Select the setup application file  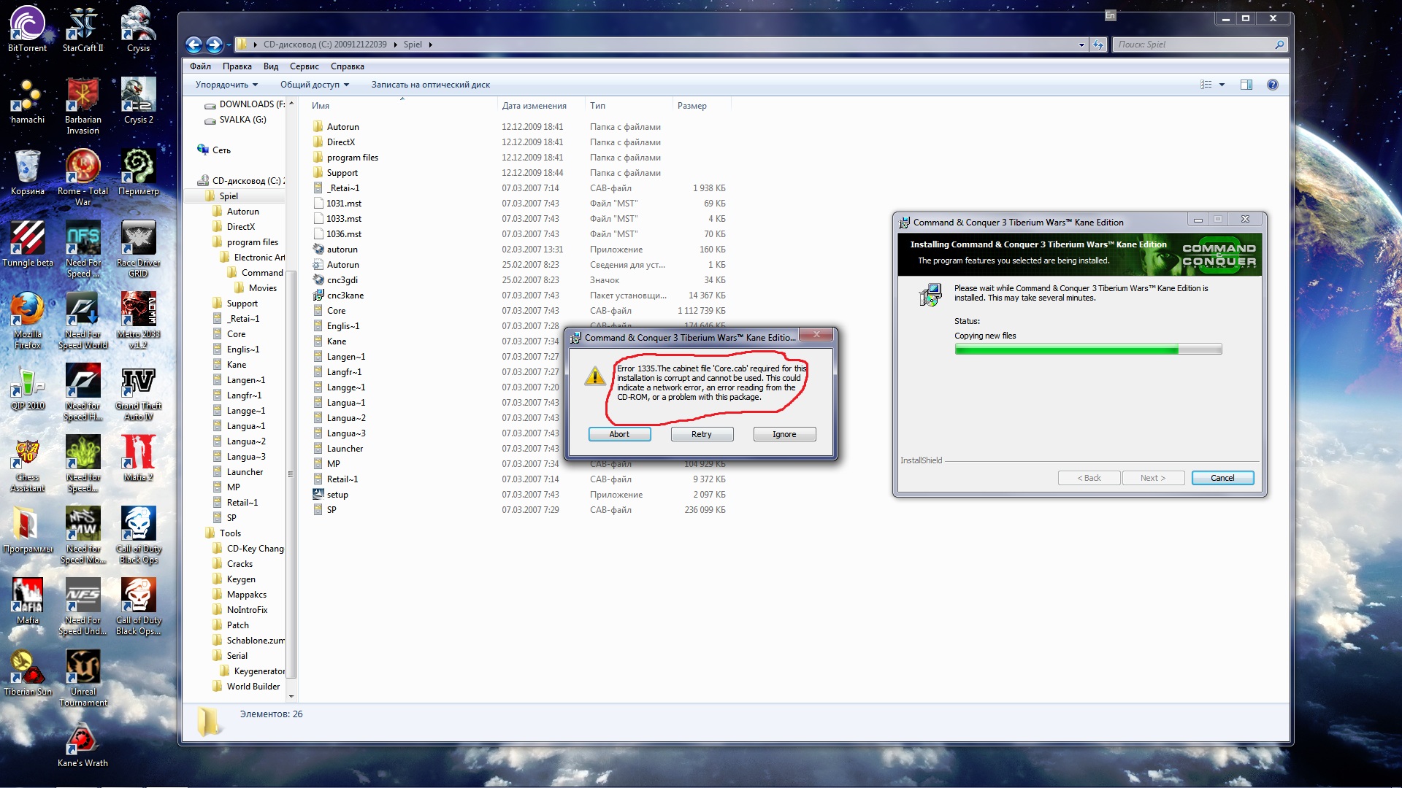point(337,495)
